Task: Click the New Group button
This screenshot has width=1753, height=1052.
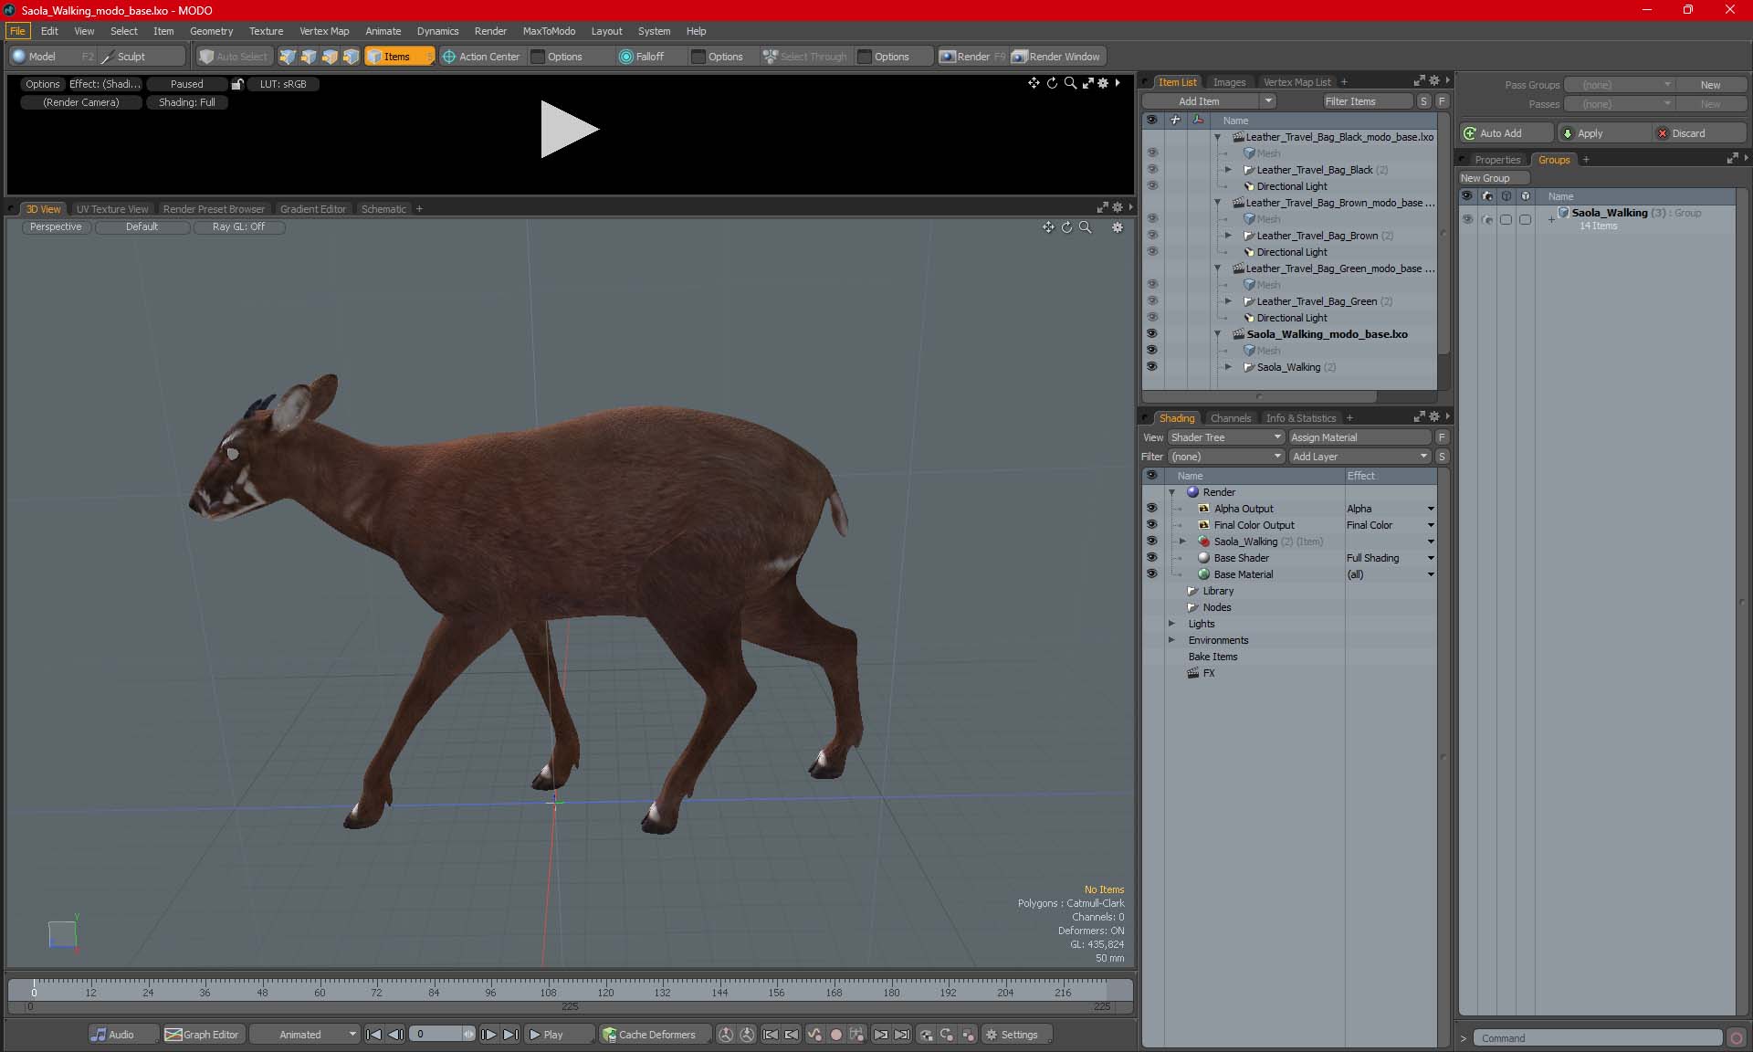Action: pos(1494,178)
